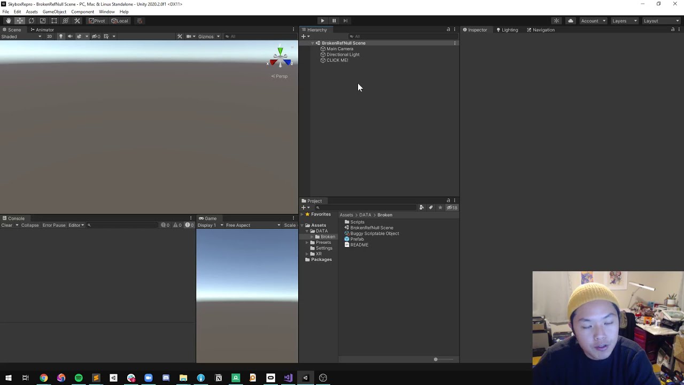684x385 pixels.
Task: Enable Error Pause in the Console
Action: (x=53, y=225)
